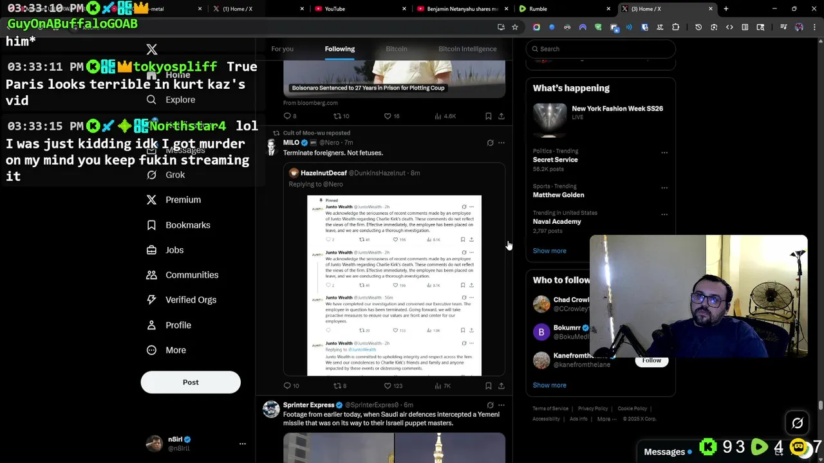Image resolution: width=824 pixels, height=463 pixels.
Task: Reply to the Bolsonaro article post
Action: [x=290, y=116]
